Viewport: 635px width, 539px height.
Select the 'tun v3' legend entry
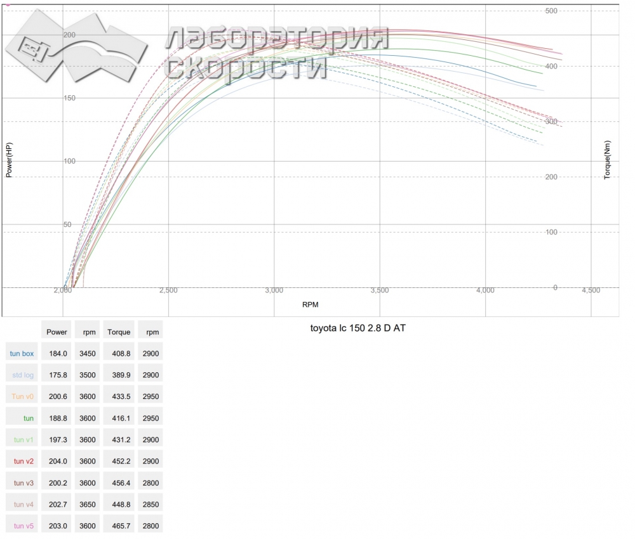point(23,483)
